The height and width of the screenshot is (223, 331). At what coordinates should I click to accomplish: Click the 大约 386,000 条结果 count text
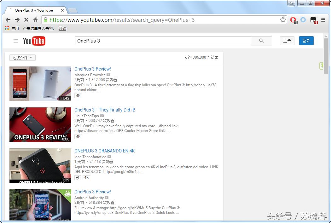coord(201,57)
